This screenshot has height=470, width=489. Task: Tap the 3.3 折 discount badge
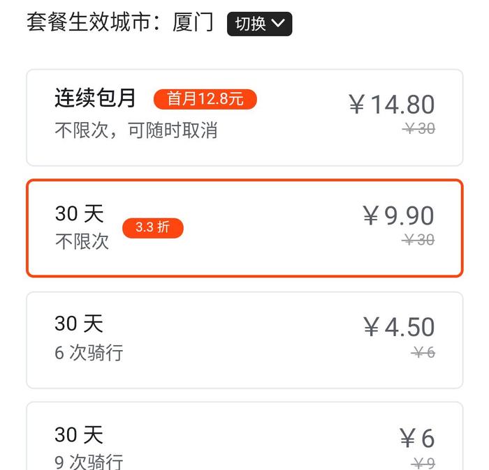click(153, 228)
